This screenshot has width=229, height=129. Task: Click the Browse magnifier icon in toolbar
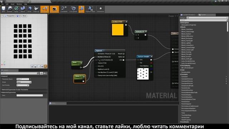coord(10,9)
